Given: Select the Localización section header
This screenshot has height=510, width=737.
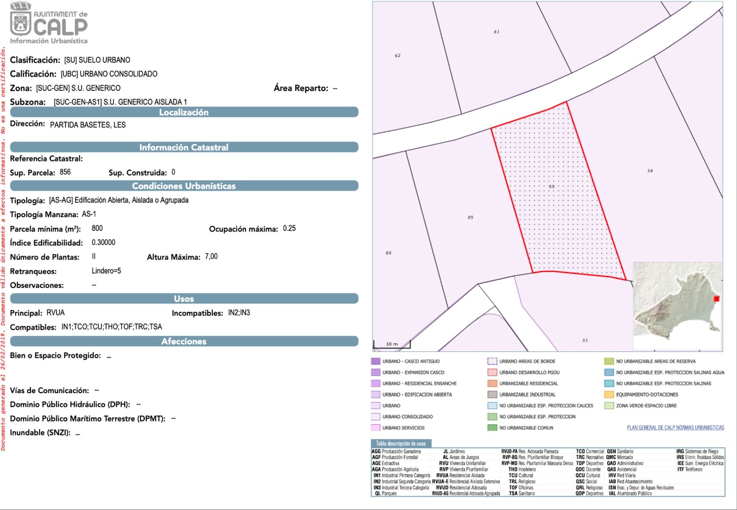Looking at the screenshot, I should click(x=184, y=112).
